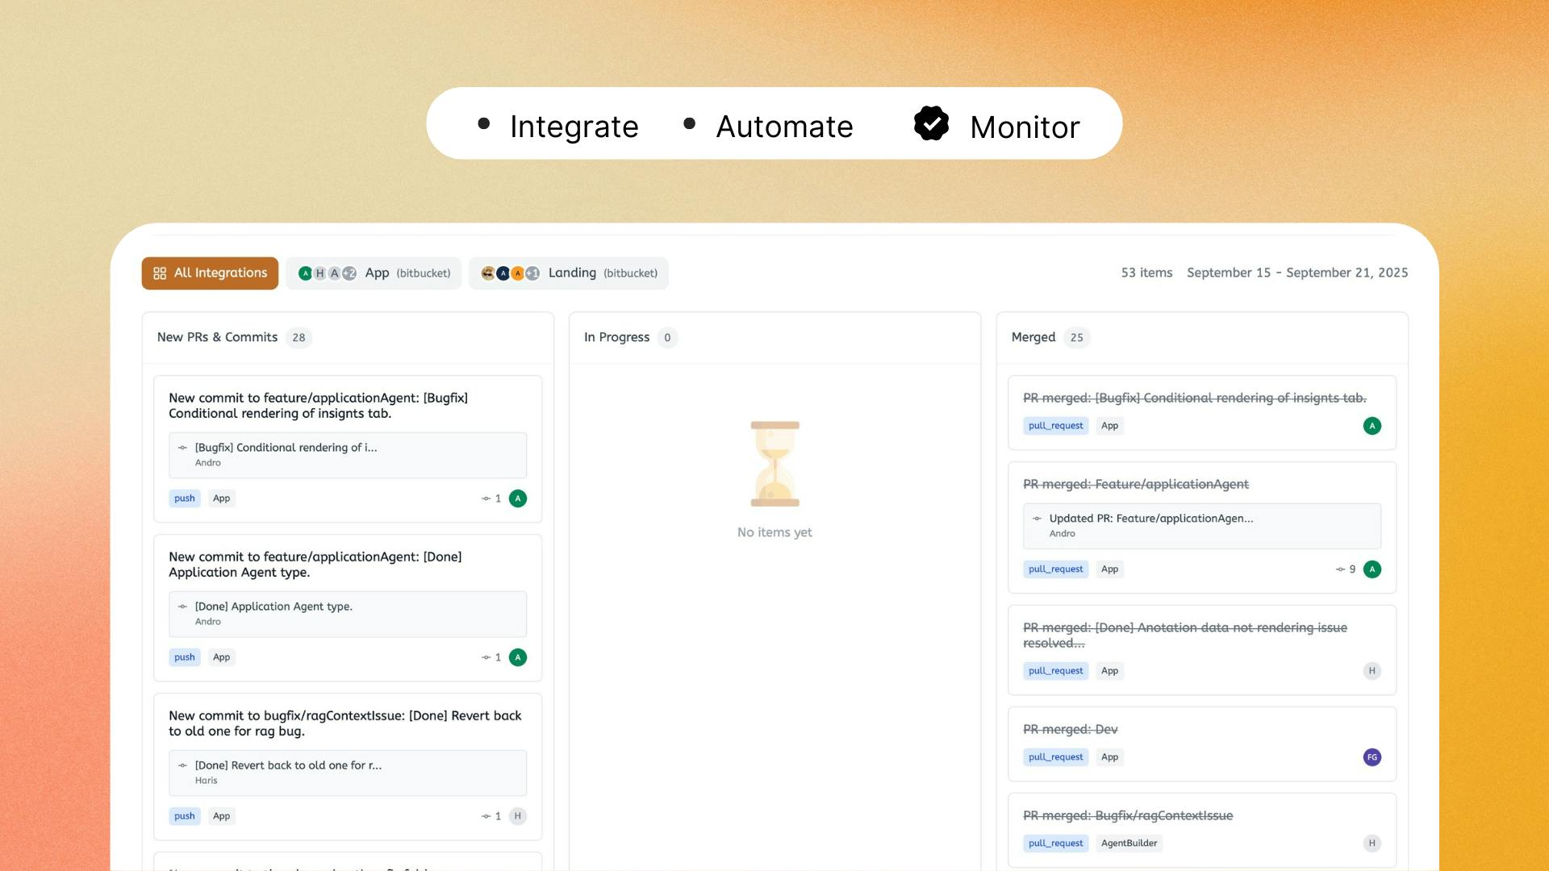Viewport: 1549px width, 871px height.
Task: Click pull_request tag on Anotation data card
Action: (1056, 671)
